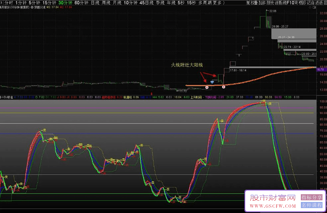Select the 45日线 period tab

[146, 3]
